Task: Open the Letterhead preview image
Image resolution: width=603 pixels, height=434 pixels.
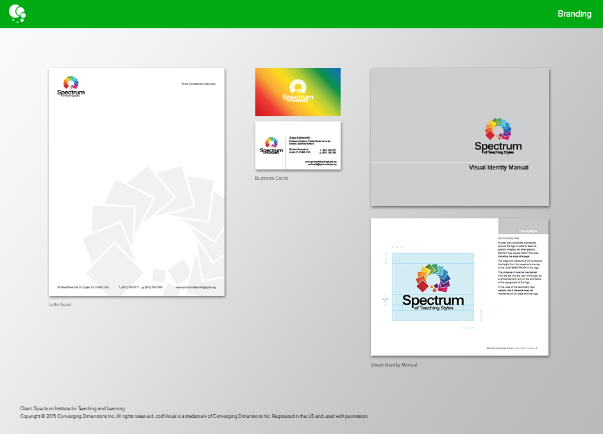Action: (137, 182)
